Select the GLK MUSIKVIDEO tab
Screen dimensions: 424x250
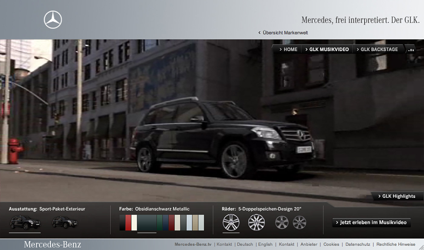pyautogui.click(x=327, y=49)
